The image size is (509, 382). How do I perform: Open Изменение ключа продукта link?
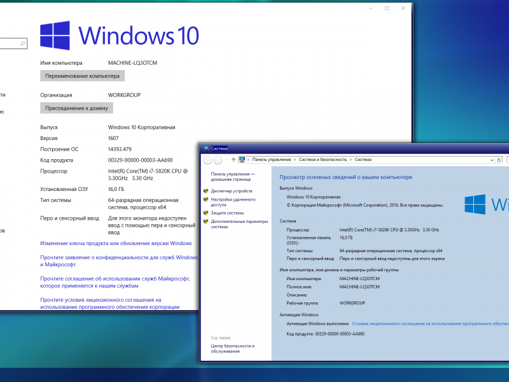pos(116,243)
